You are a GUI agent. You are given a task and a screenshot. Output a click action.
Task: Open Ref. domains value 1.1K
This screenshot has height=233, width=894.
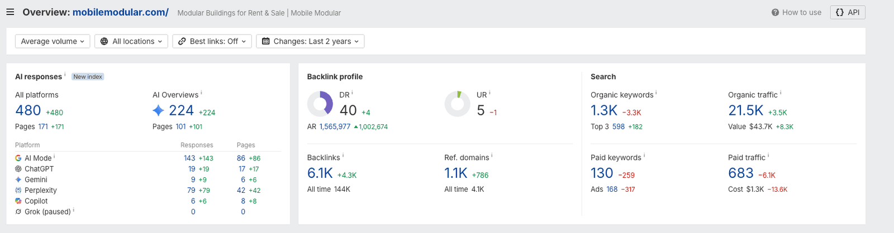click(x=456, y=173)
